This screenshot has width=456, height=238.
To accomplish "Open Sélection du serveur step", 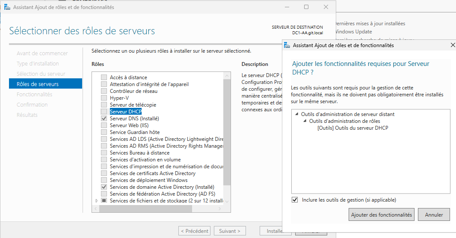I will 41,74.
